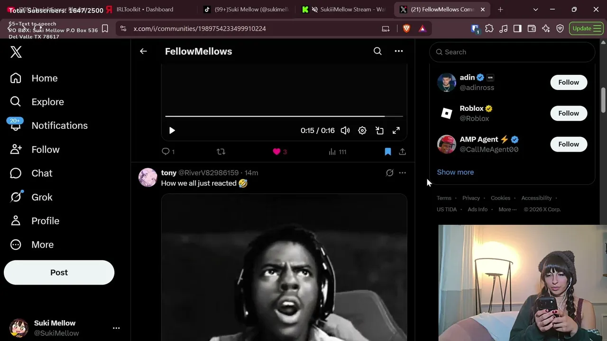Image resolution: width=607 pixels, height=341 pixels.
Task: Open the reaction GIF in tony's post
Action: [x=284, y=268]
